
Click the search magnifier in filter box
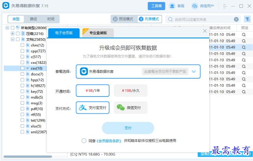(170, 20)
